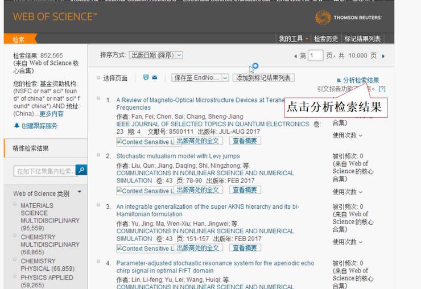Go to next page arrow
The height and width of the screenshot is (289, 421).
click(383, 56)
